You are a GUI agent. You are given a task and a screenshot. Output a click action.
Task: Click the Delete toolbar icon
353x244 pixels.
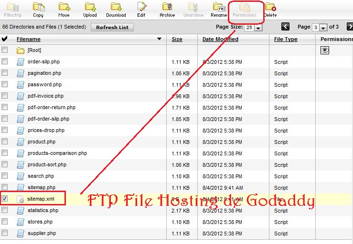pos(270,7)
